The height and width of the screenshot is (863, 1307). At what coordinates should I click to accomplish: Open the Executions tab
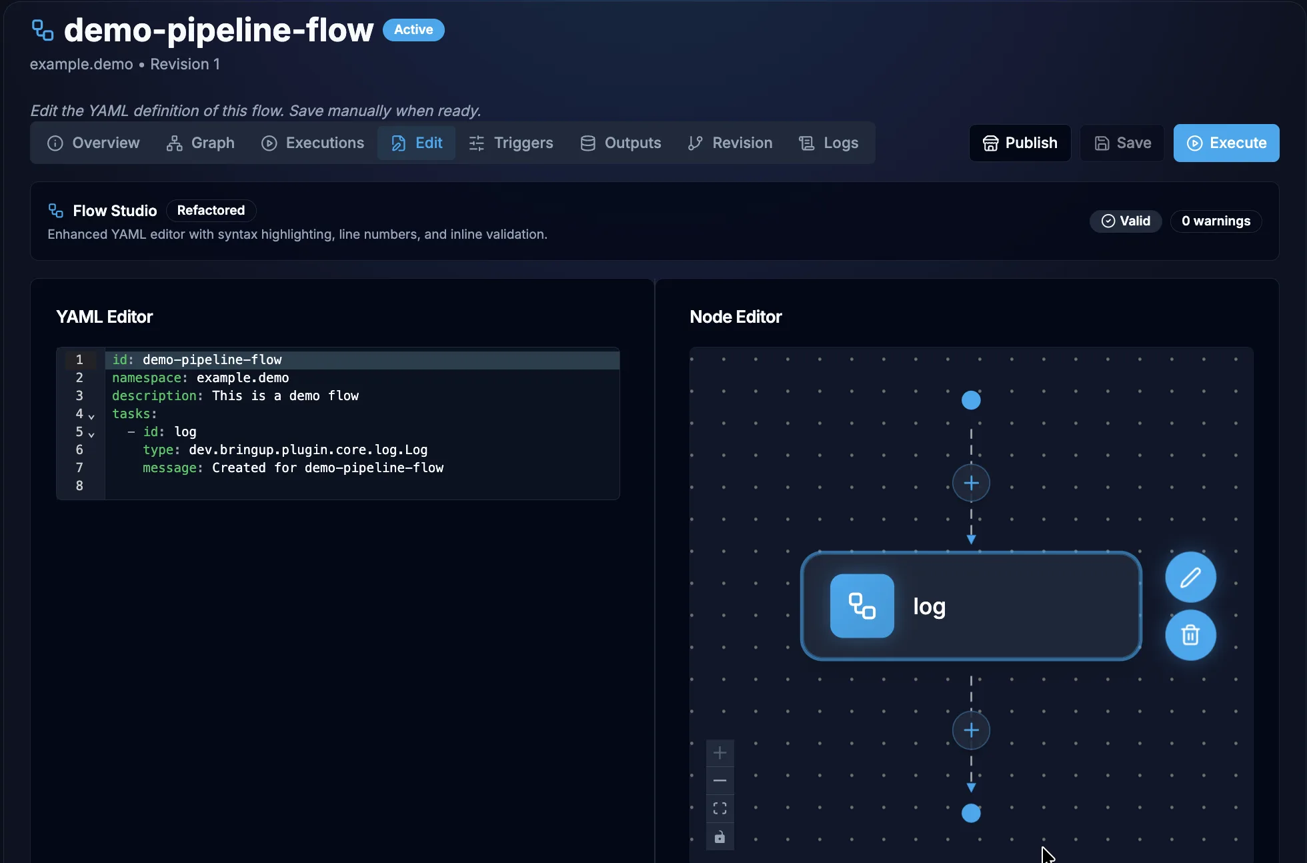coord(312,143)
